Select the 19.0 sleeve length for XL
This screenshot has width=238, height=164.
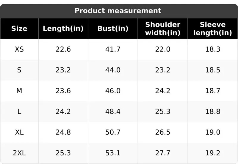tap(213, 132)
